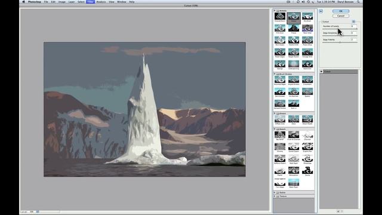Choose the Rough Pastels filter
382x215 pixels.
click(294, 52)
